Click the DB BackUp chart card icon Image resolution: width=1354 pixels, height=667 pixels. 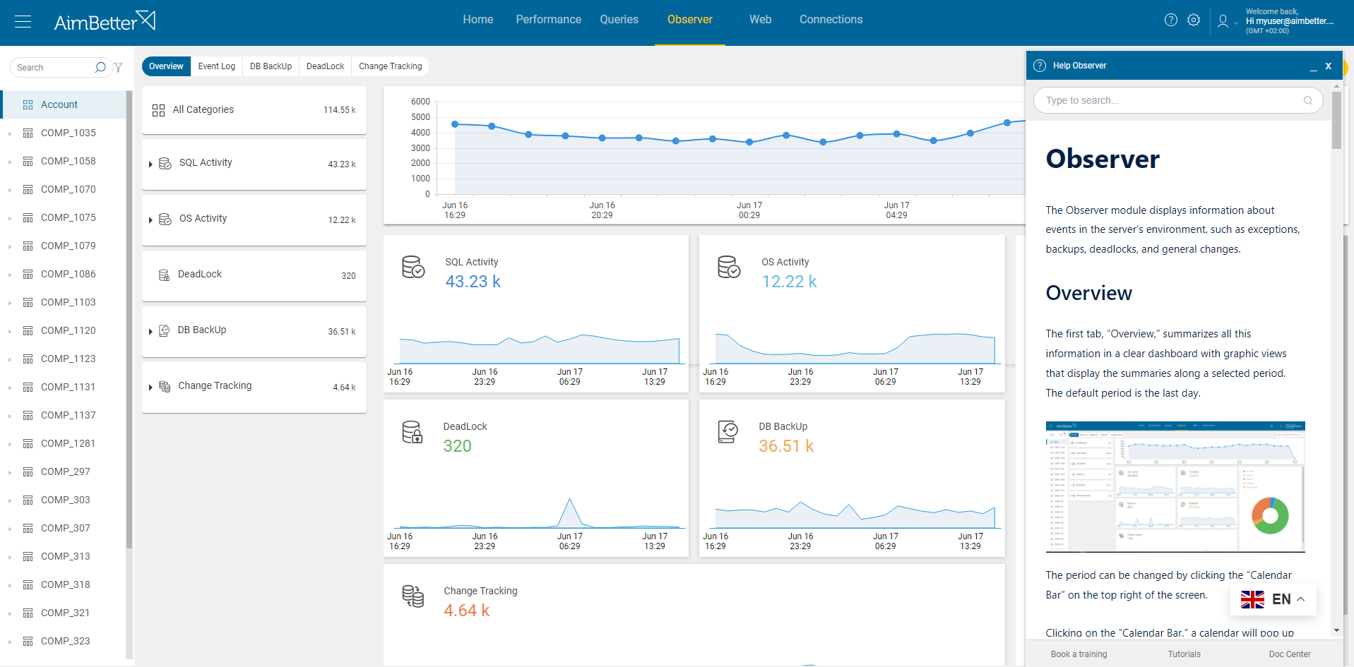pos(728,432)
